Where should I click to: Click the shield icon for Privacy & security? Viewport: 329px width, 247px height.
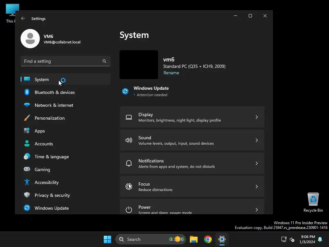click(27, 195)
